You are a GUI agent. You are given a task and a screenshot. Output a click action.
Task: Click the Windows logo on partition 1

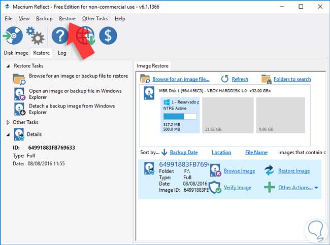[167, 102]
